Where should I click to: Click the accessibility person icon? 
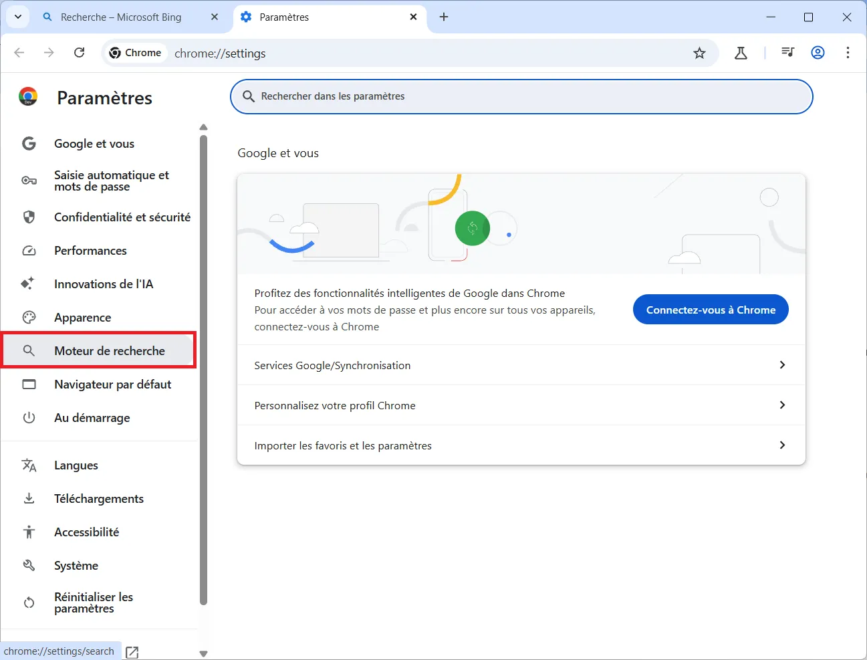click(29, 532)
